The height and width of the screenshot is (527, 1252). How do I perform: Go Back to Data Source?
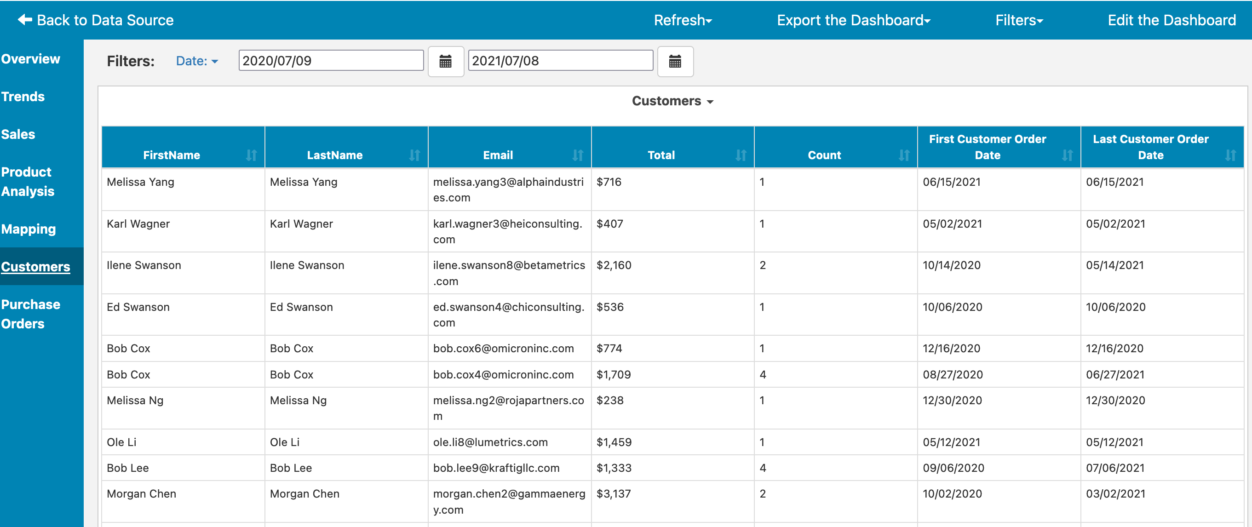coord(96,20)
